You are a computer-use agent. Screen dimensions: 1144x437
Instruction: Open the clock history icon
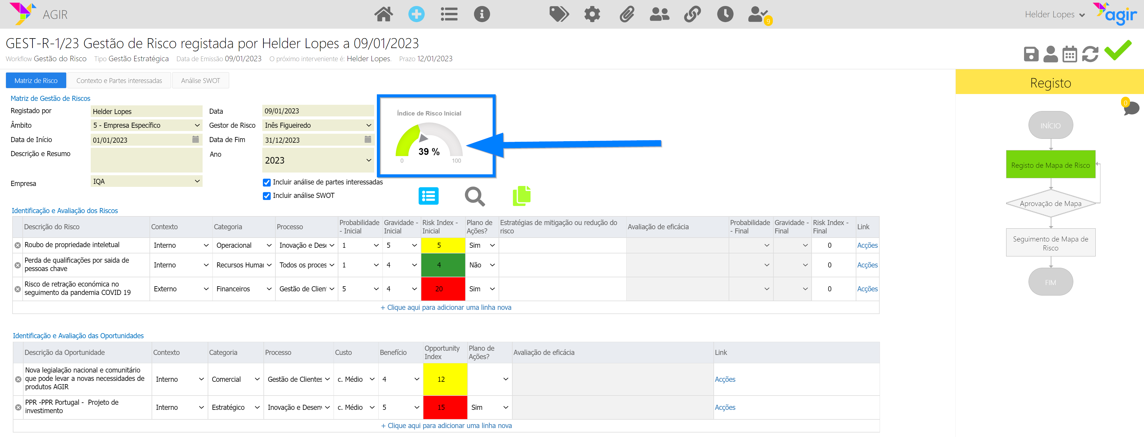[x=725, y=14]
